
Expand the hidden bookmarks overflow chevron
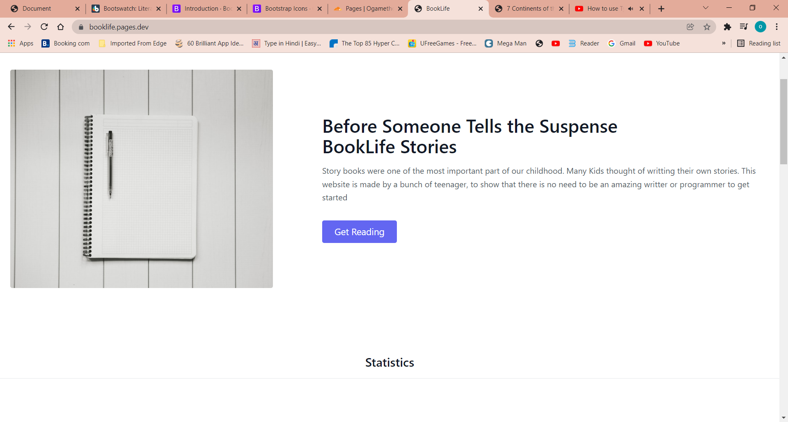click(x=724, y=43)
